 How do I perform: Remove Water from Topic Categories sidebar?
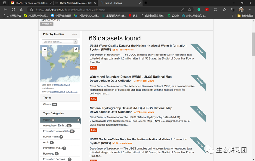78,120
